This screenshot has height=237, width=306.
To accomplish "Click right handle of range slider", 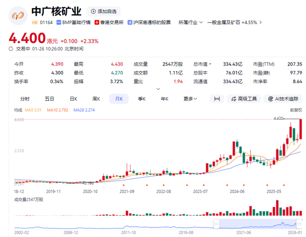I will 299,224.
